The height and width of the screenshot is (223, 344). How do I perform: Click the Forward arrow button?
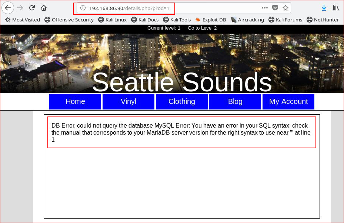click(x=20, y=8)
